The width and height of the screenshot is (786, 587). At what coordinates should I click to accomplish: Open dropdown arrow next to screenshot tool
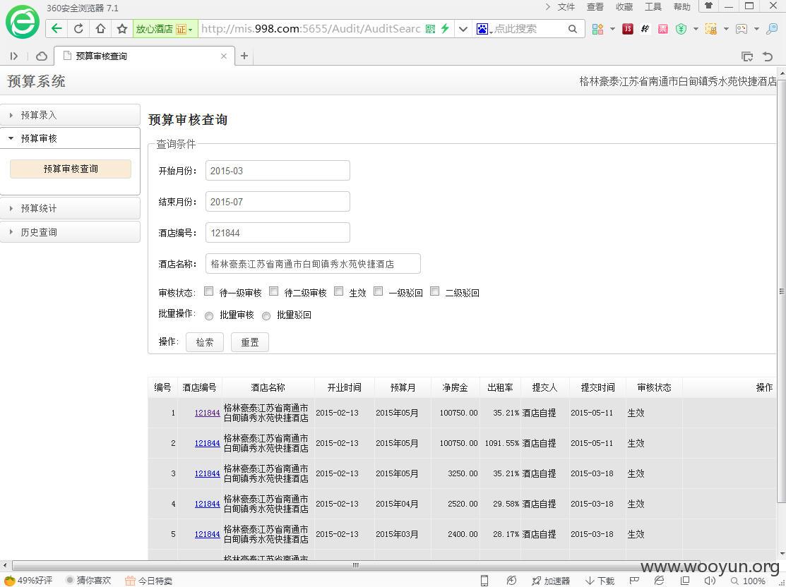[726, 29]
